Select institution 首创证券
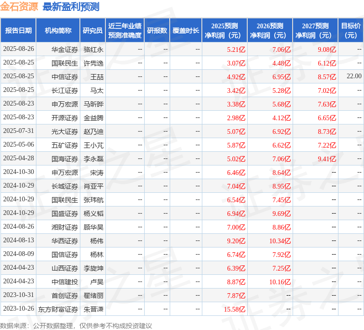The width and height of the screenshot is (364, 330). (x=65, y=296)
